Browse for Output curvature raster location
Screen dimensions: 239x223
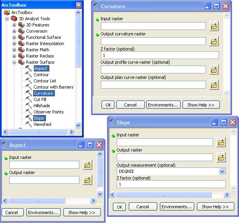214,41
